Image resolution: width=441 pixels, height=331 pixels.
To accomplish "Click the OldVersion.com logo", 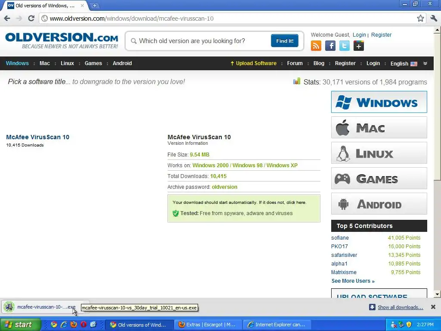I will (x=62, y=41).
